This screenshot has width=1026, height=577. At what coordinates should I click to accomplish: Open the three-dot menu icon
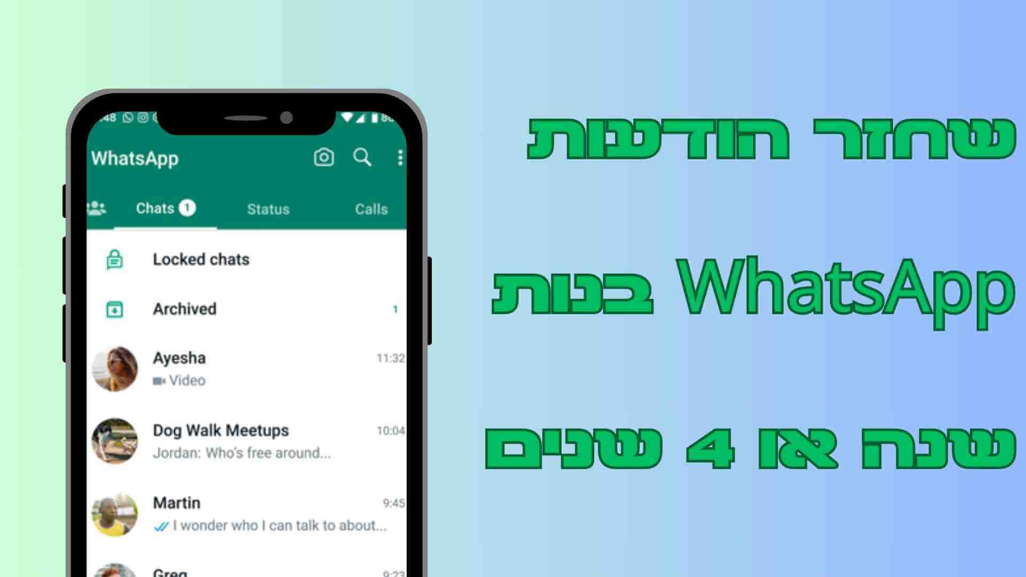[x=400, y=157]
